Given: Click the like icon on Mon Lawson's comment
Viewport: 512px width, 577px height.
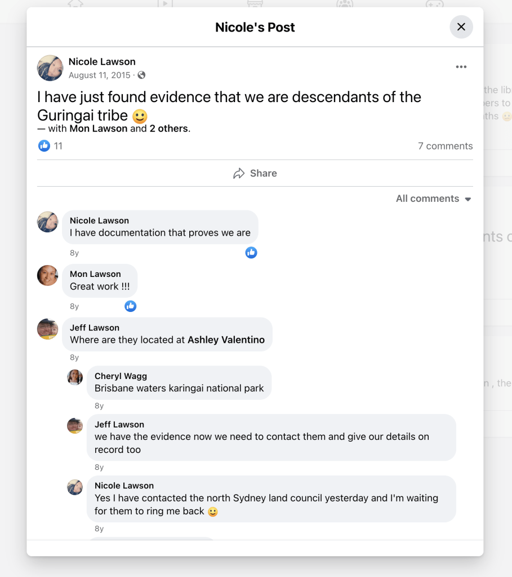Looking at the screenshot, I should pos(131,306).
